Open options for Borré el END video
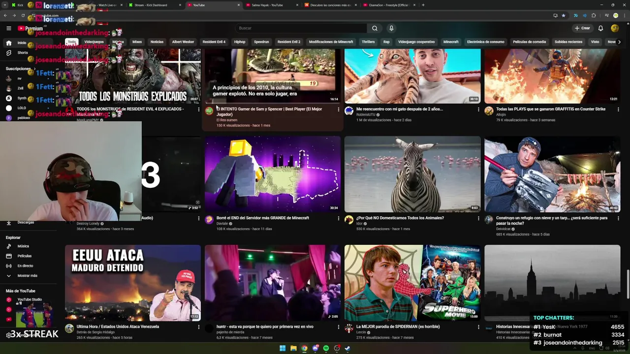 (338, 218)
